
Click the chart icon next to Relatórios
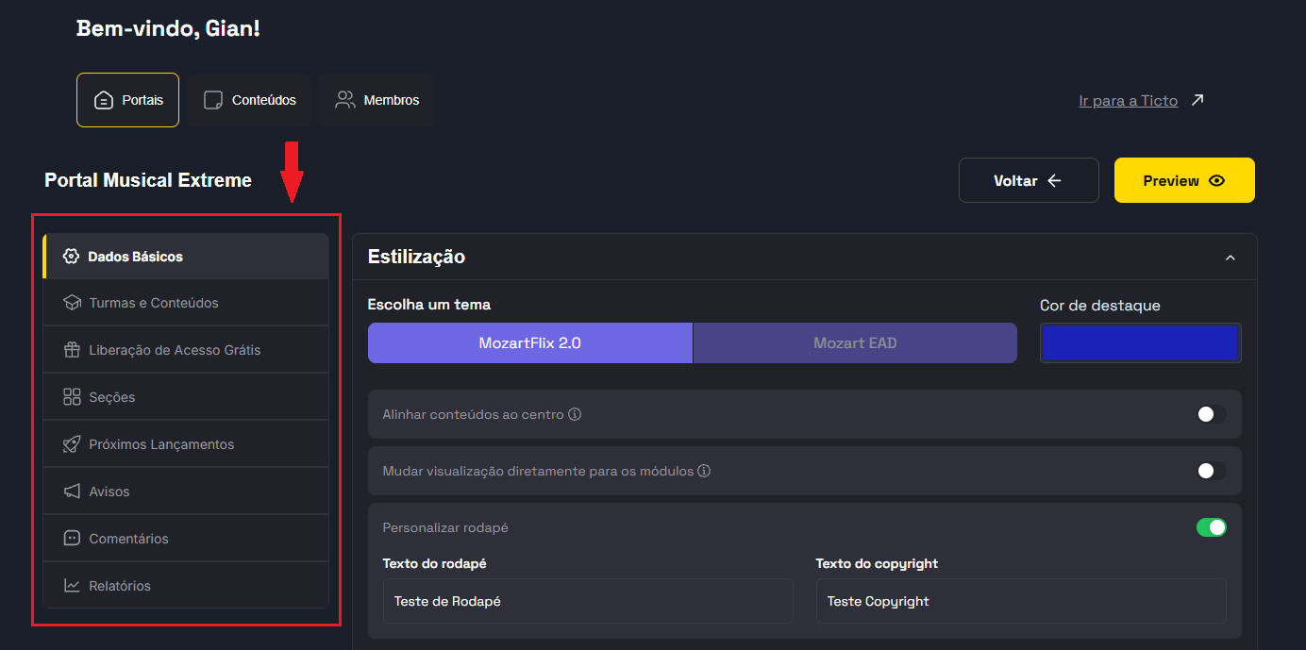click(72, 586)
